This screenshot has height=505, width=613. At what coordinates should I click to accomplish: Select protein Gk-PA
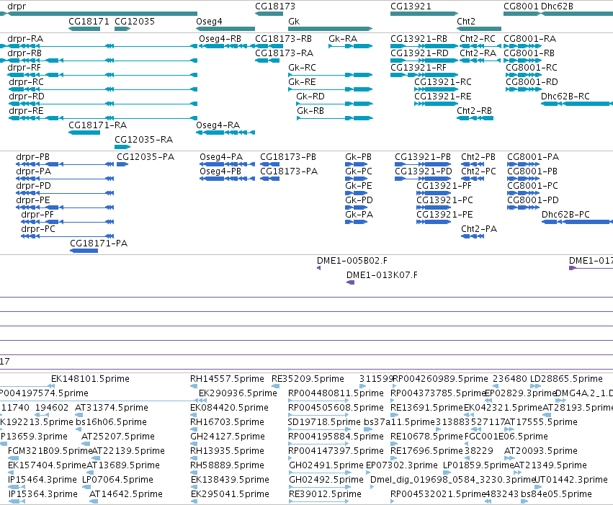click(x=359, y=215)
